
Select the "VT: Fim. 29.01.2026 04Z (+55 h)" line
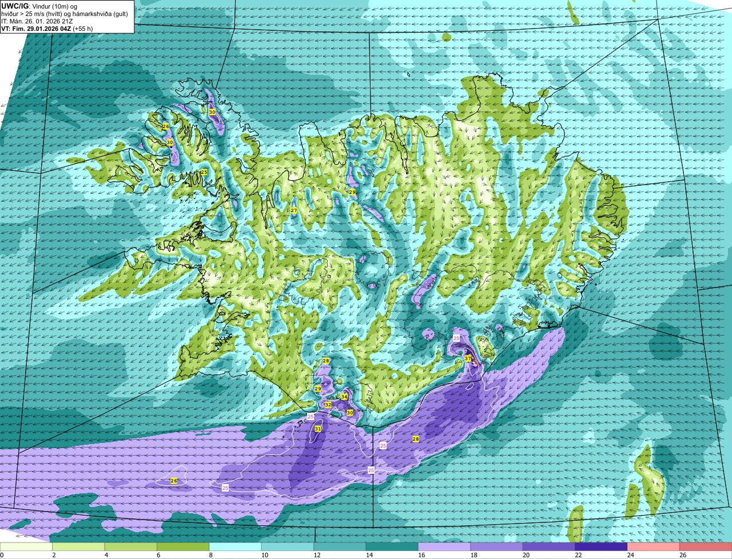pyautogui.click(x=47, y=29)
